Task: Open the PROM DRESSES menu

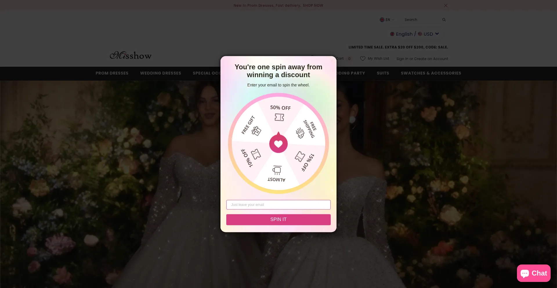Action: [112, 73]
